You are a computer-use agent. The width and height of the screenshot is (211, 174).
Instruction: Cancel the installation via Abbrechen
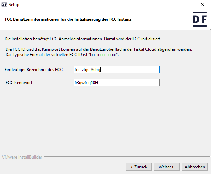(195, 167)
